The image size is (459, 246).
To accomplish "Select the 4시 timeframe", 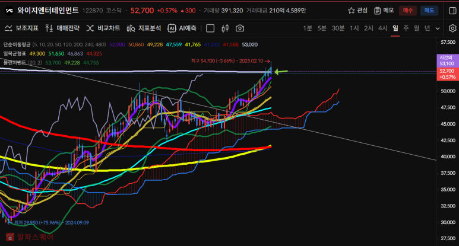I will (x=383, y=28).
